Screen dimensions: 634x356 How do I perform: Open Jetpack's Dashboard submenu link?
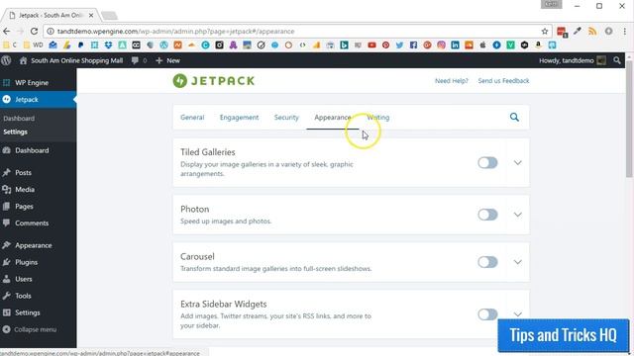[19, 119]
